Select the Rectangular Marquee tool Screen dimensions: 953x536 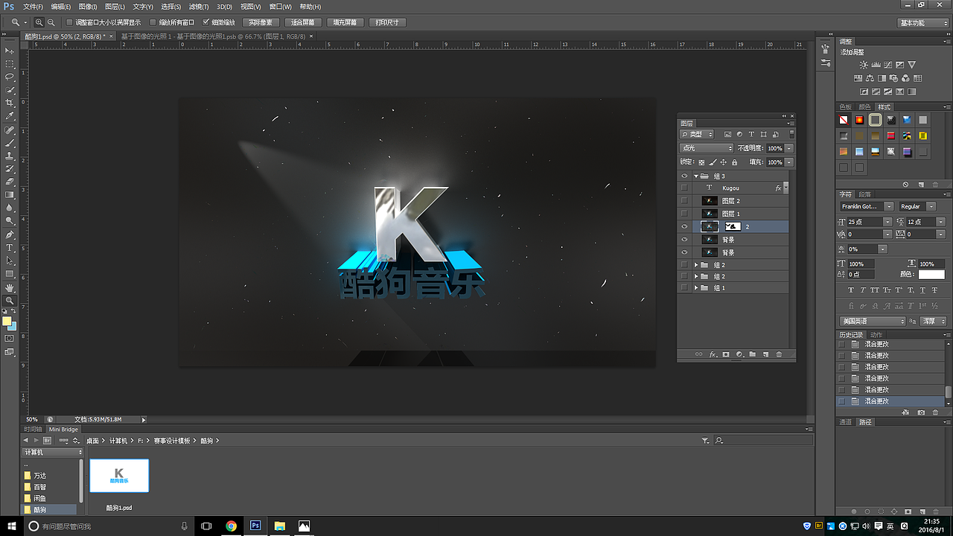[10, 64]
